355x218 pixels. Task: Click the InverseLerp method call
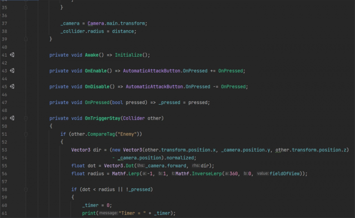pyautogui.click(x=207, y=174)
